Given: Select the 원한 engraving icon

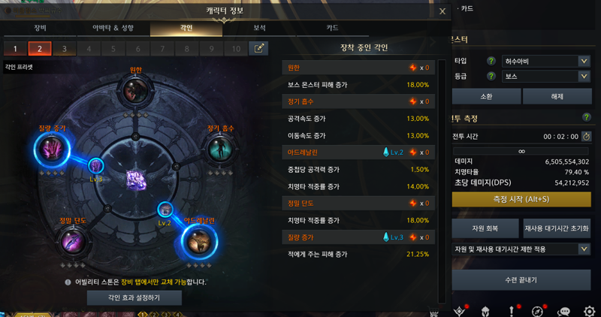Looking at the screenshot, I should 135,90.
